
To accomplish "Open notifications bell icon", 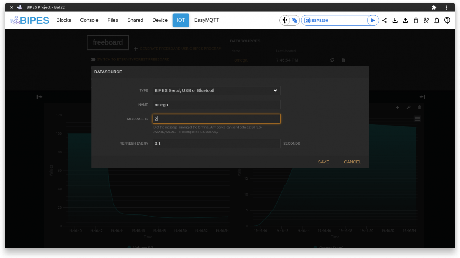I will pos(437,20).
